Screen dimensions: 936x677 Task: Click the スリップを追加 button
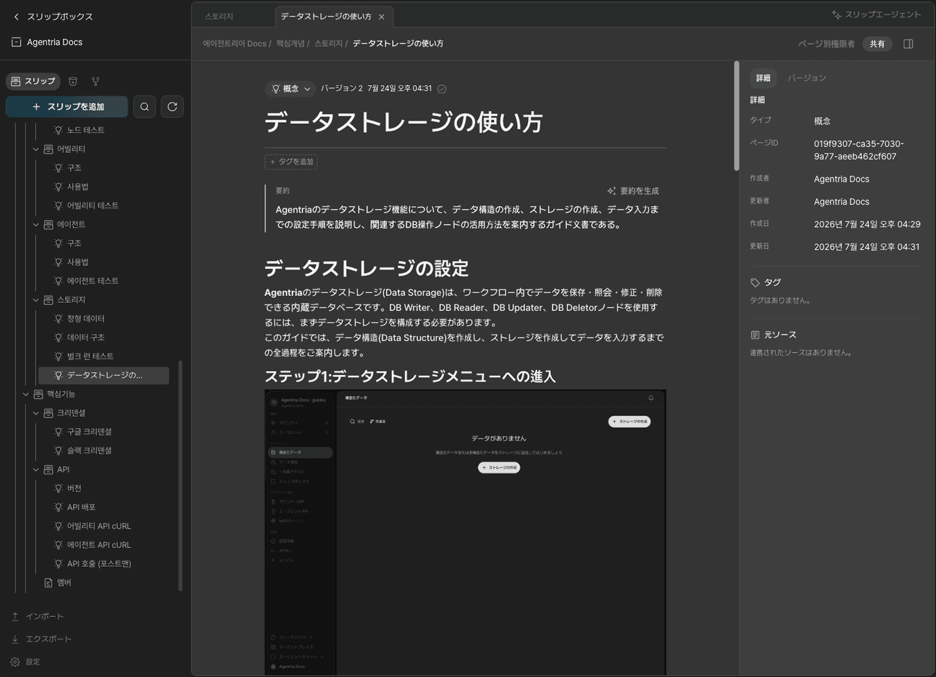pos(67,107)
